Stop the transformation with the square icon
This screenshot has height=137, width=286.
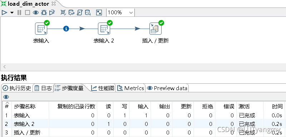[x=28, y=13]
